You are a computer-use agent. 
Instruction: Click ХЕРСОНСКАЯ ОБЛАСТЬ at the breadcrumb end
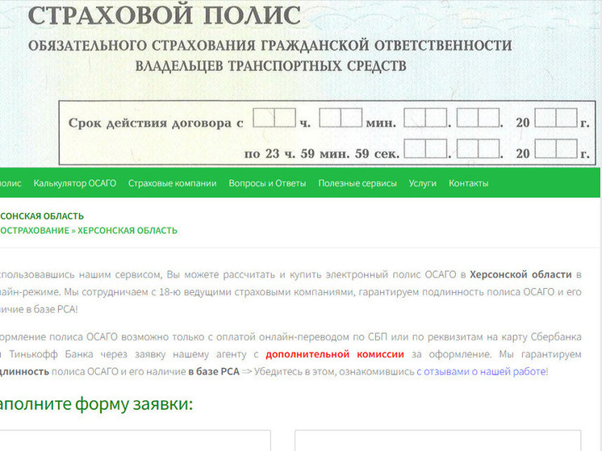128,230
